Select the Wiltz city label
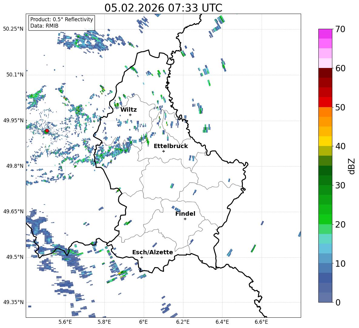The width and height of the screenshot is (359, 328). pyautogui.click(x=129, y=110)
